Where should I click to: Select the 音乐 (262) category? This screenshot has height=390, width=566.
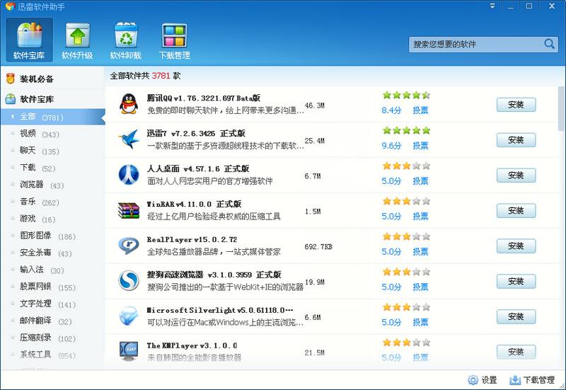point(52,202)
